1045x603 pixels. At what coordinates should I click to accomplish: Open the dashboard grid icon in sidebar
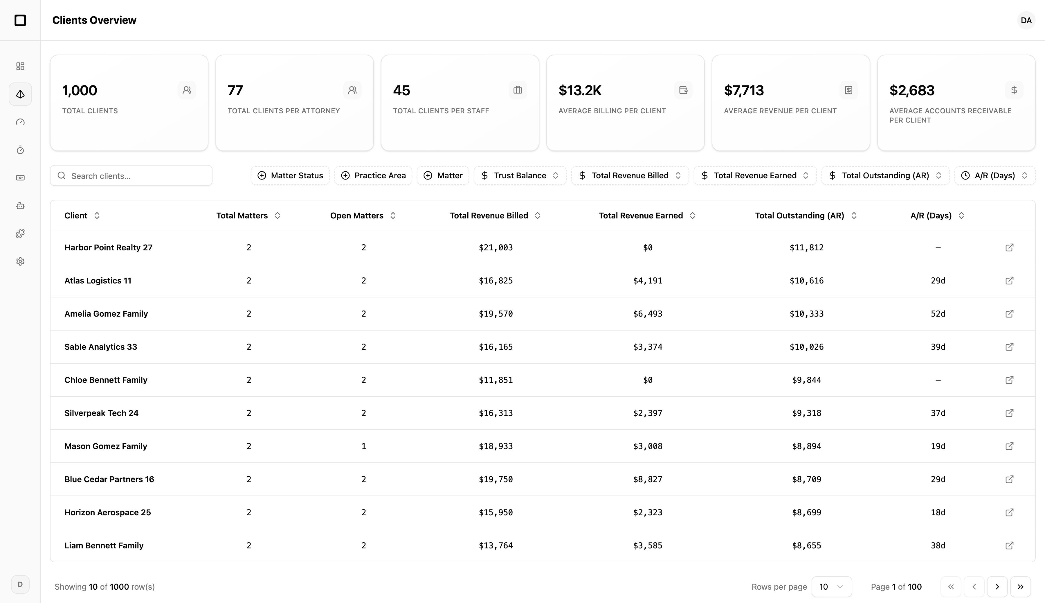click(20, 66)
